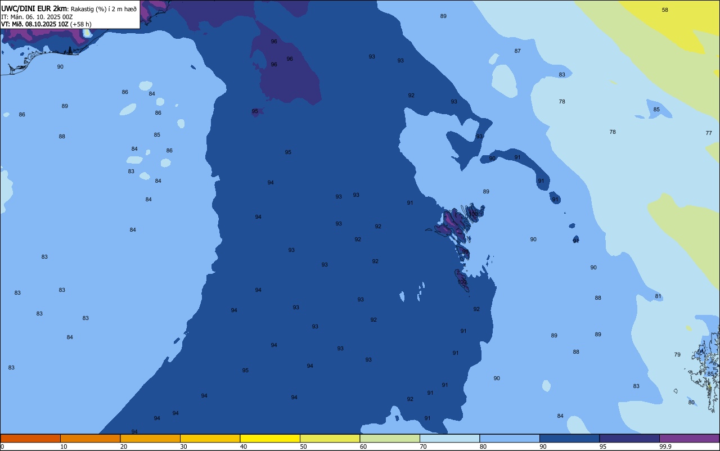Select the legend tick label 30
Screen dimensions: 720x451
(183, 447)
